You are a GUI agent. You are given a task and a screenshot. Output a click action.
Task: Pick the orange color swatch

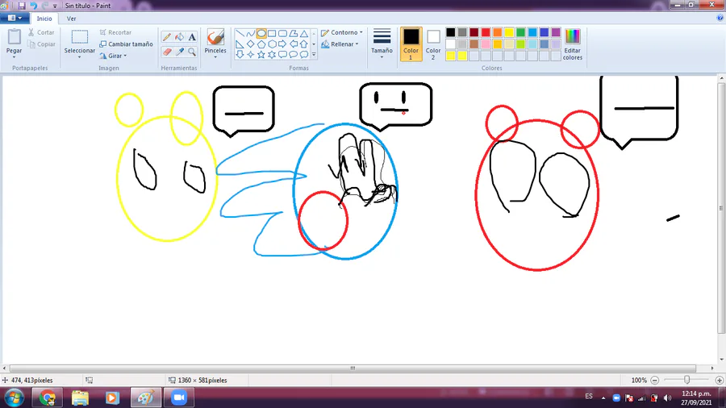point(497,32)
